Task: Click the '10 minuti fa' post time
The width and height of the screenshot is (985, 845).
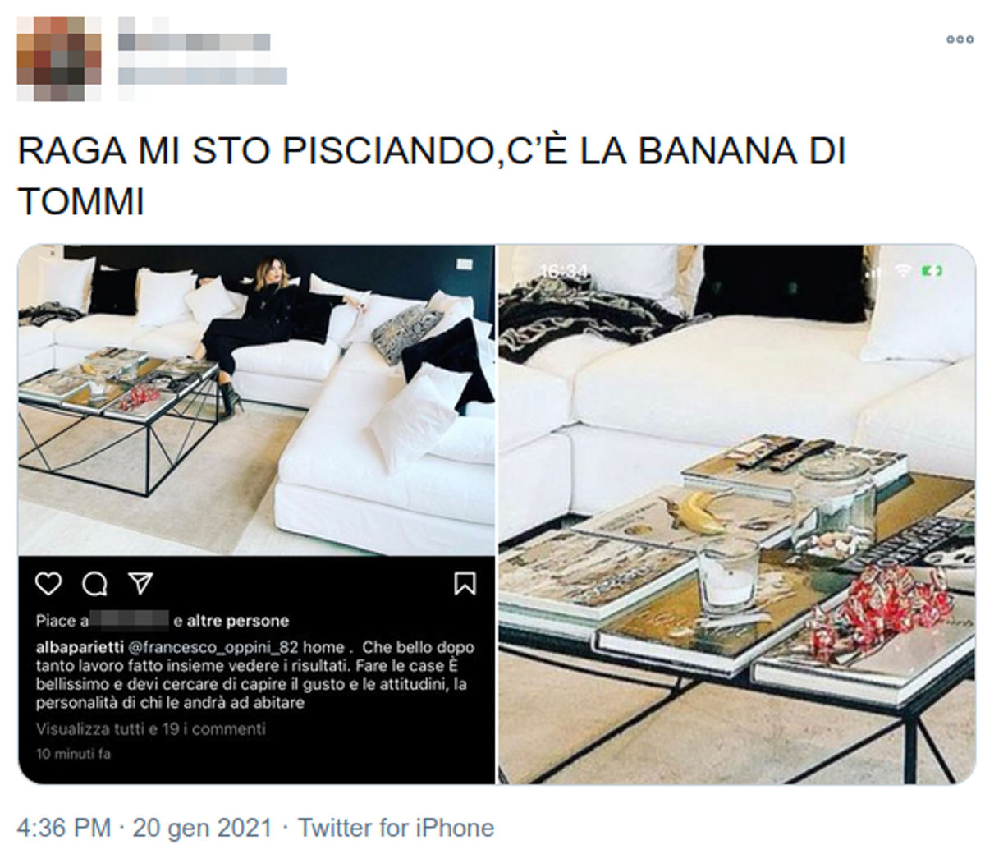Action: click(73, 753)
